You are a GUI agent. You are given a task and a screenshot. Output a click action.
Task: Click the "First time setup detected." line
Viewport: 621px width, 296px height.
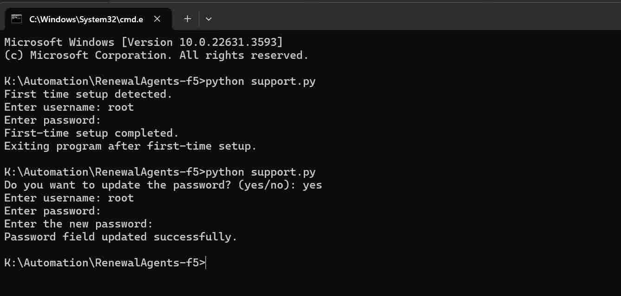click(88, 94)
